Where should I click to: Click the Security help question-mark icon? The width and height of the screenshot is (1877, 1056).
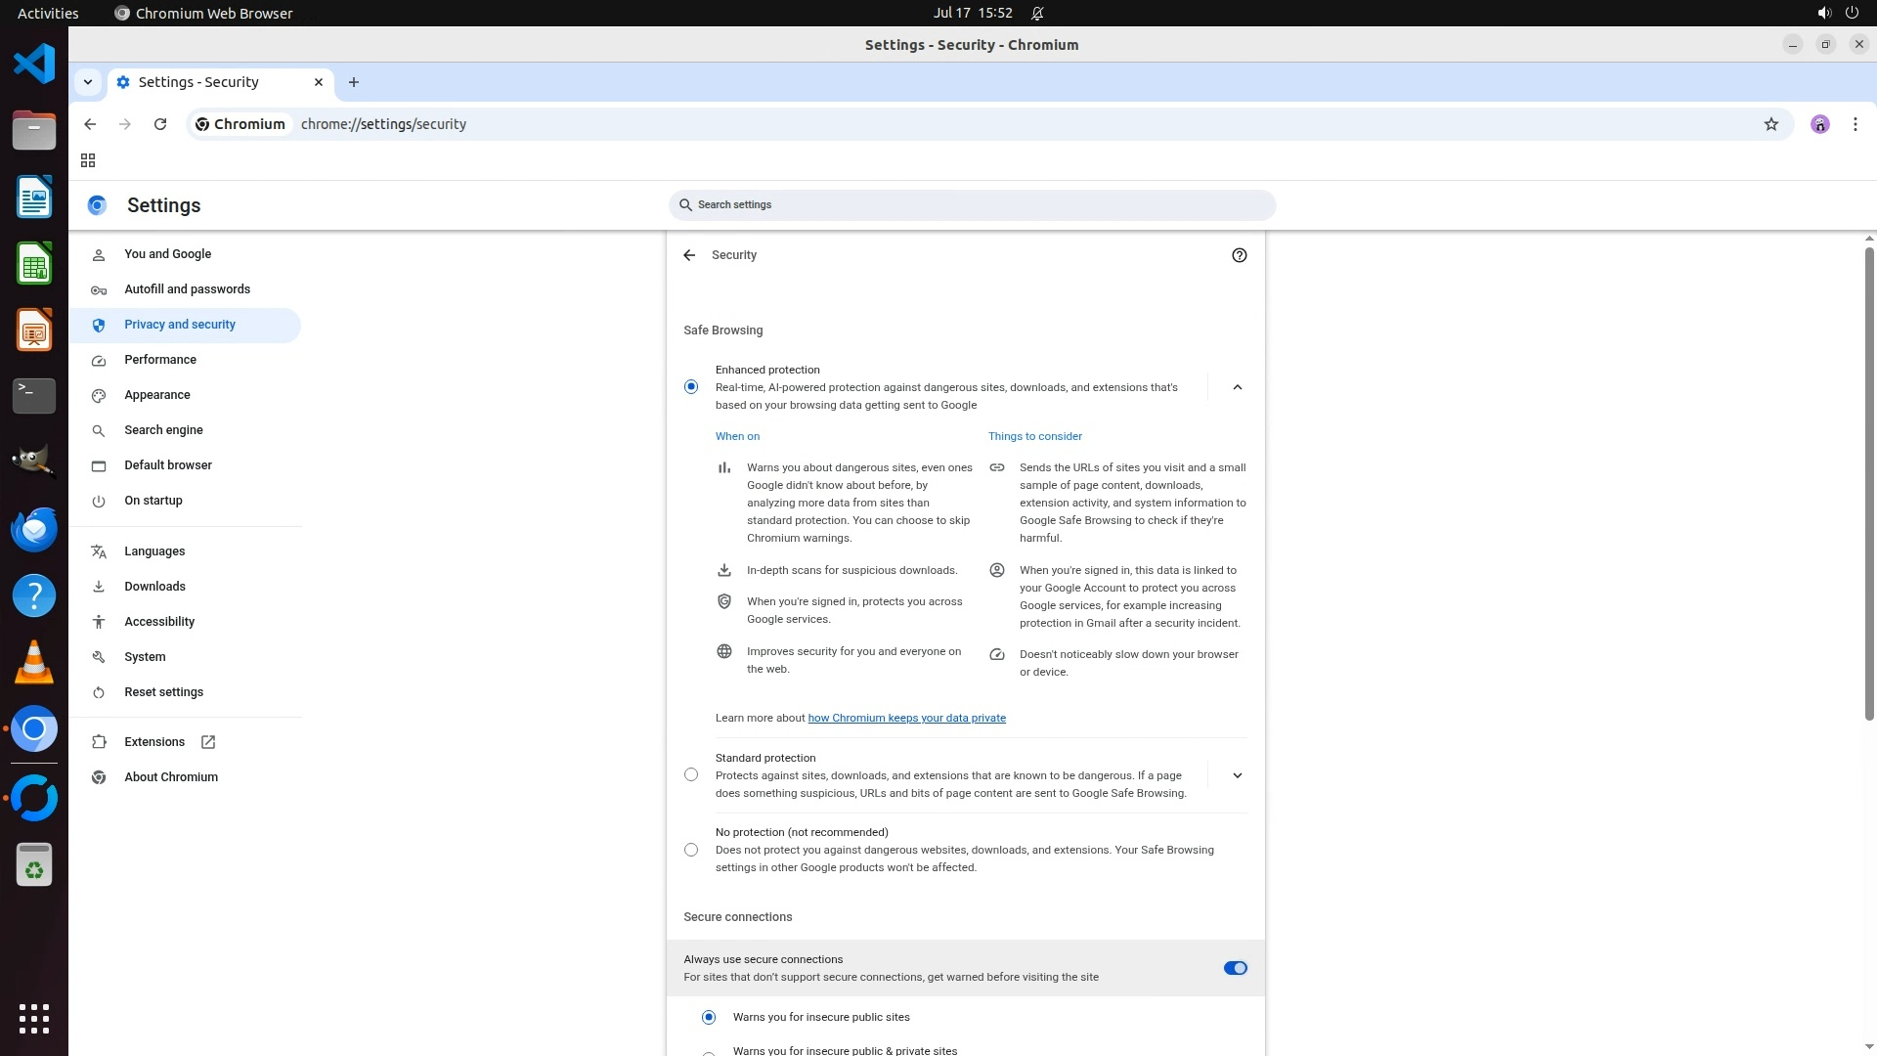(1239, 255)
